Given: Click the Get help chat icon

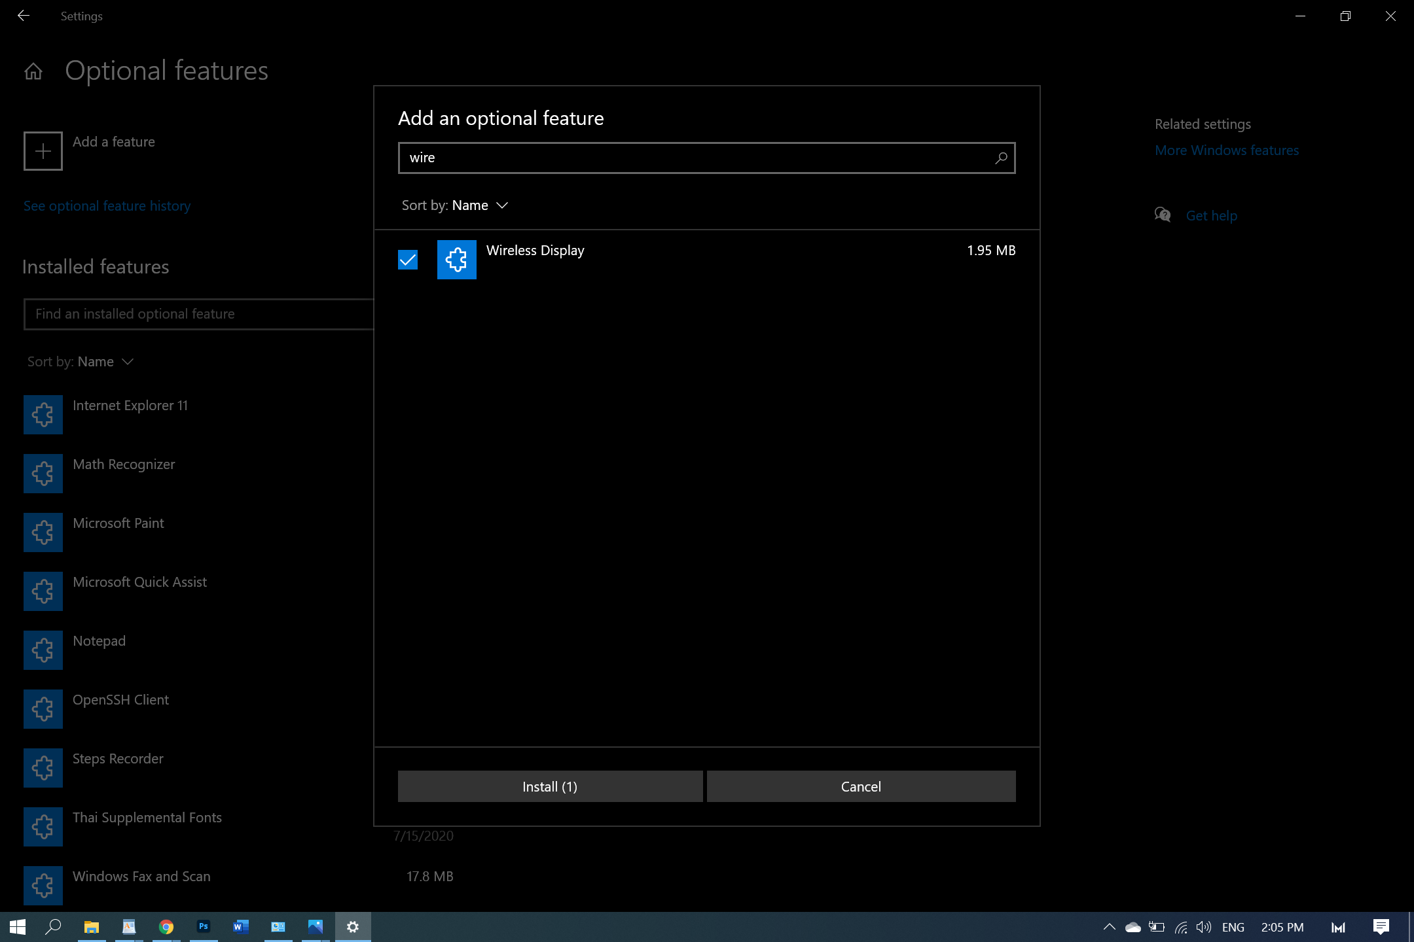Looking at the screenshot, I should pos(1163,215).
